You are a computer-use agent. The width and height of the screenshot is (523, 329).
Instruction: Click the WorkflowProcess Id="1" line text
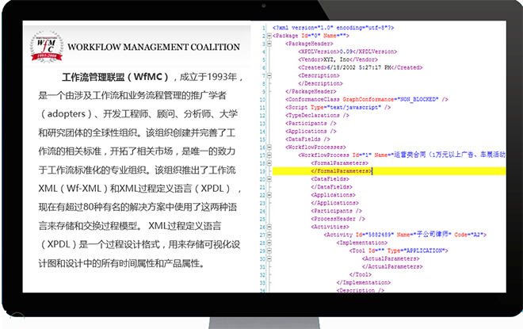402,155
